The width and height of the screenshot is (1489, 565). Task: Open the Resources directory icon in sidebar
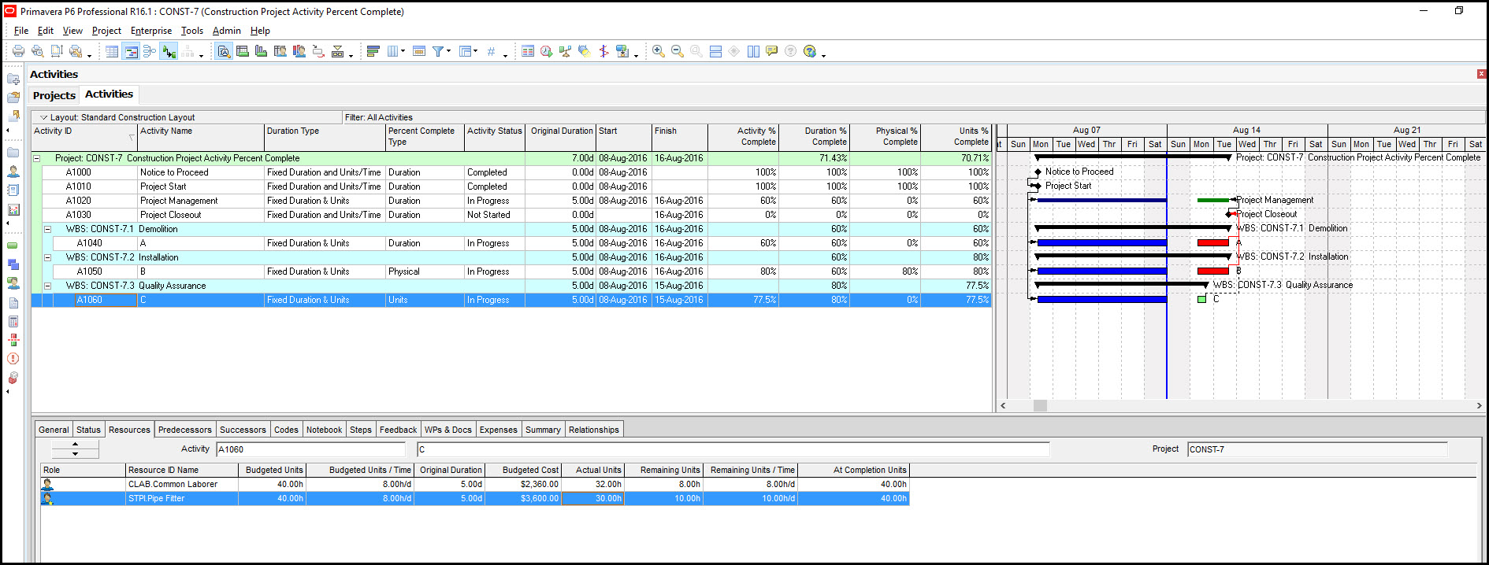pyautogui.click(x=13, y=171)
